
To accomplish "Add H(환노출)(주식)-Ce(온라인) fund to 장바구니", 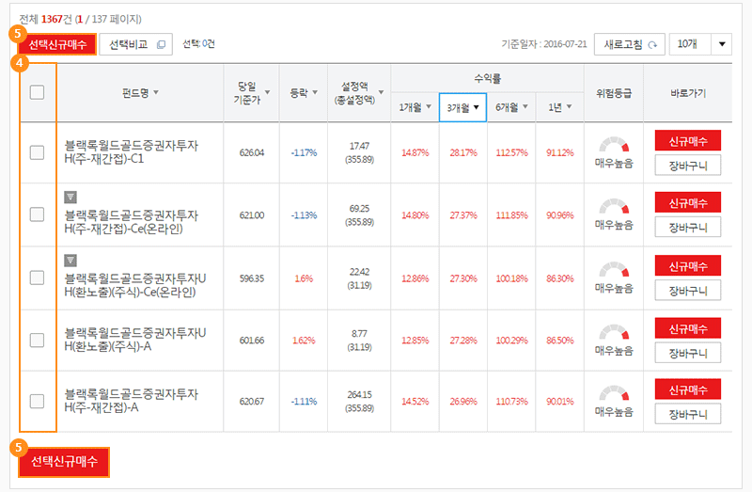I will coord(688,291).
